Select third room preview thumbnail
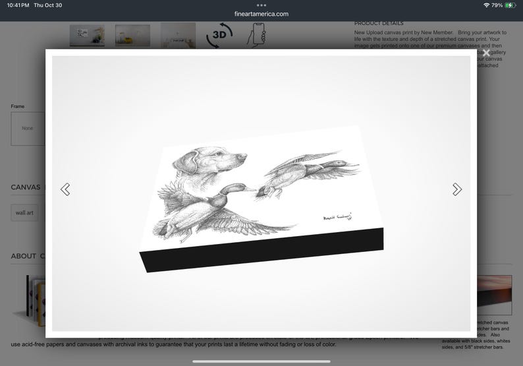 (x=178, y=36)
